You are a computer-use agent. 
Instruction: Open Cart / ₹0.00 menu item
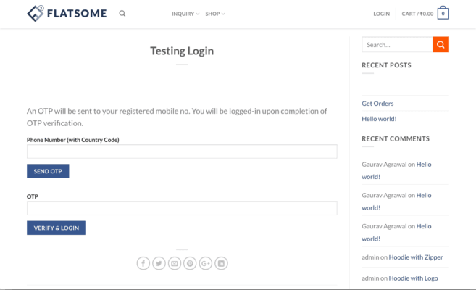pos(417,14)
